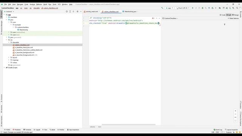The height and width of the screenshot is (136, 242).
Task: Open Project Structure folder icon in toolbar
Action: [x=220, y=8]
